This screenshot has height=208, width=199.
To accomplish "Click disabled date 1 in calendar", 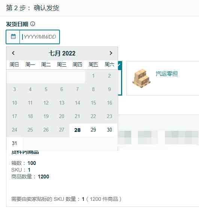I will (93, 76).
